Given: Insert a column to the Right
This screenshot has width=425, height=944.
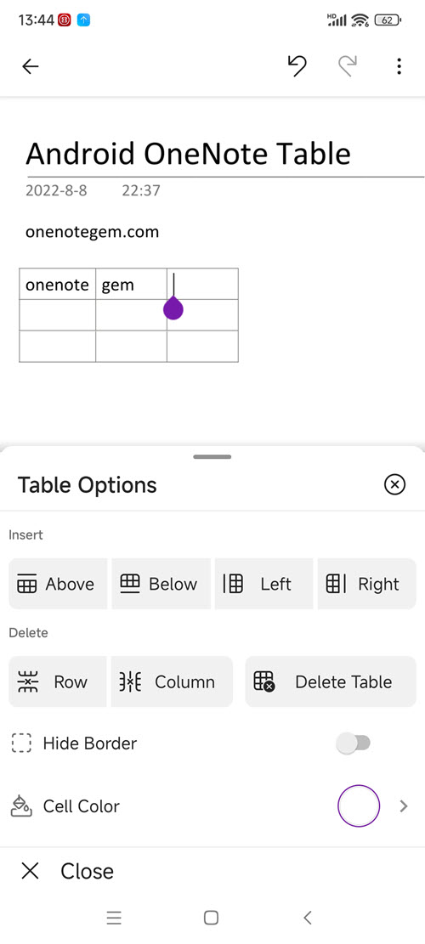Looking at the screenshot, I should point(366,584).
